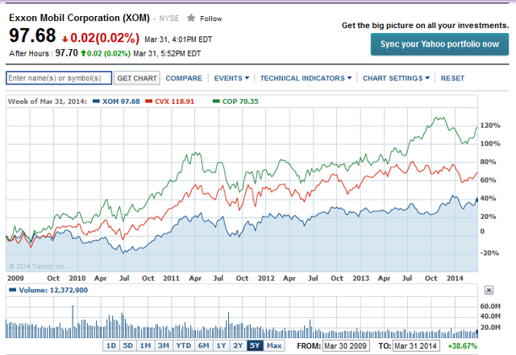Click the CVX red legend swatch
The width and height of the screenshot is (516, 355).
pyautogui.click(x=148, y=101)
